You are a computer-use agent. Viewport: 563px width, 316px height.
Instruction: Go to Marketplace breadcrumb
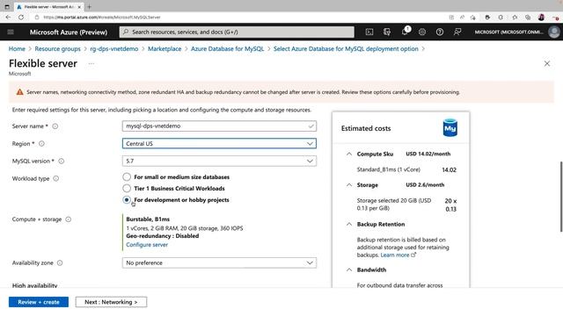pos(165,49)
